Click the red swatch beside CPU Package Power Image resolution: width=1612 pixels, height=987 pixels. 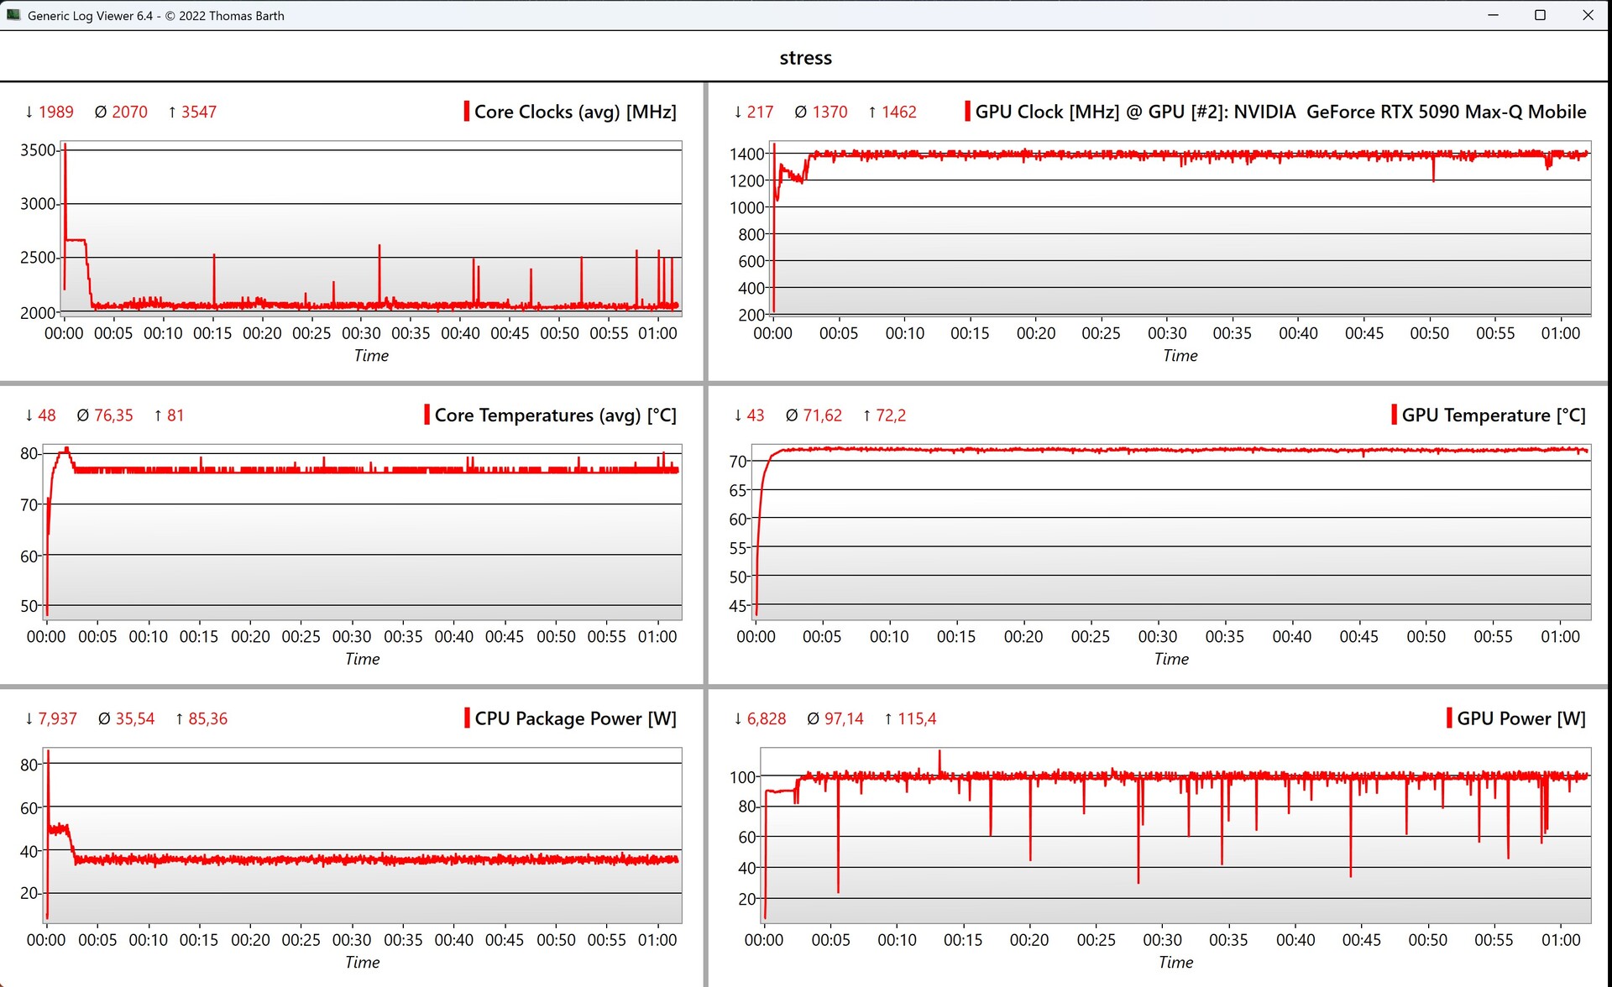467,718
